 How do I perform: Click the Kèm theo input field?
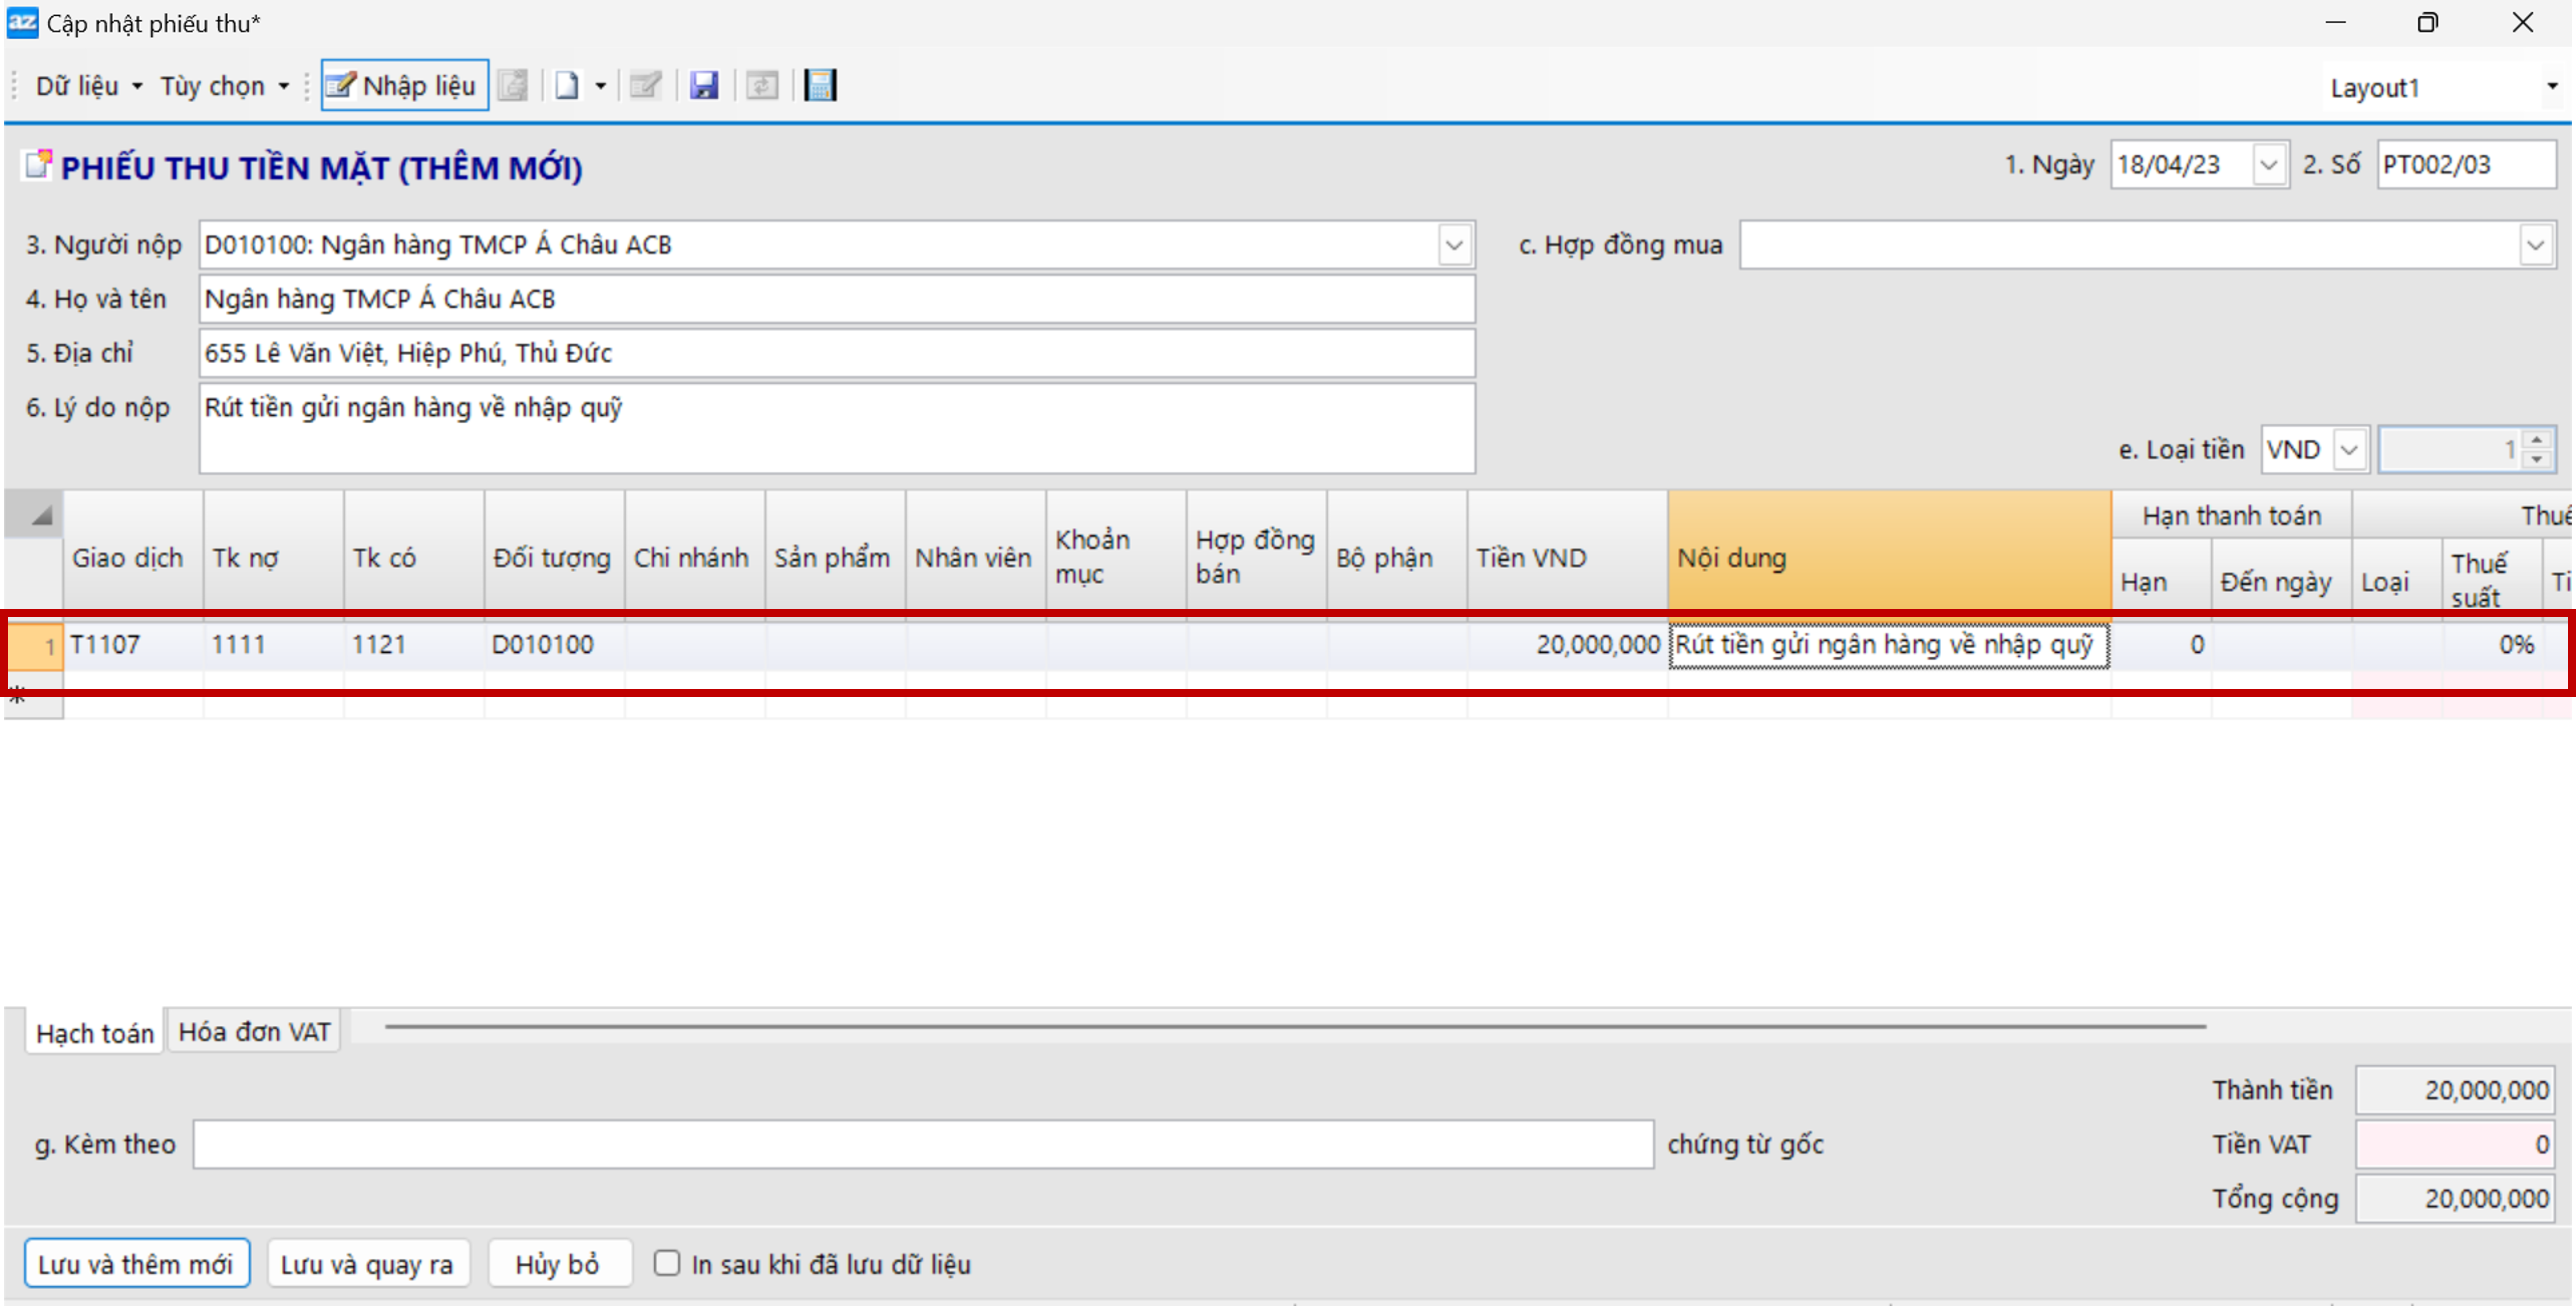click(x=921, y=1144)
